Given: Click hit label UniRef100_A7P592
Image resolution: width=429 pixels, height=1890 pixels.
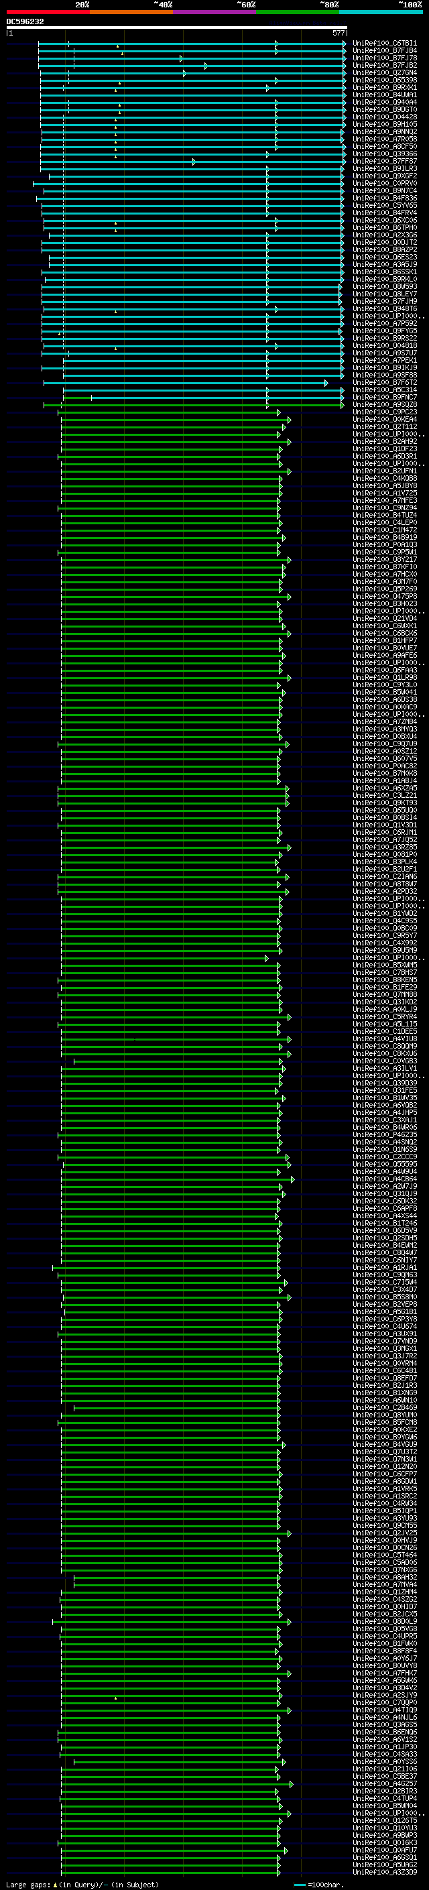Looking at the screenshot, I should pyautogui.click(x=385, y=324).
